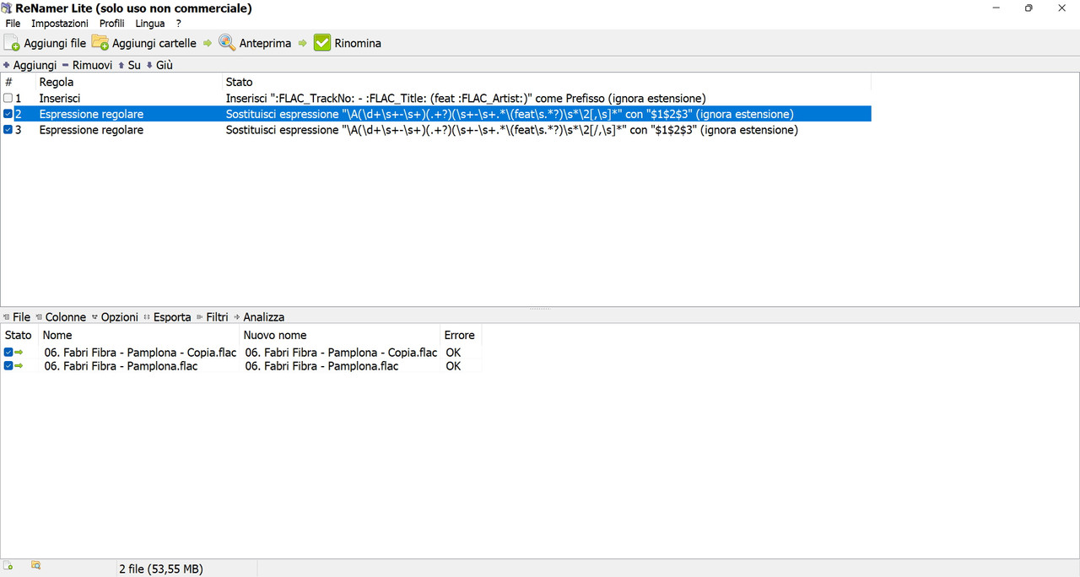Move rule down with Giù
The height and width of the screenshot is (577, 1080).
coord(159,65)
